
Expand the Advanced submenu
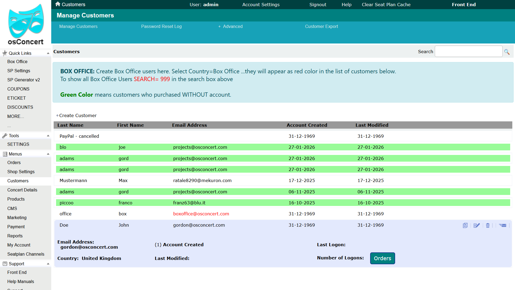[x=230, y=26]
